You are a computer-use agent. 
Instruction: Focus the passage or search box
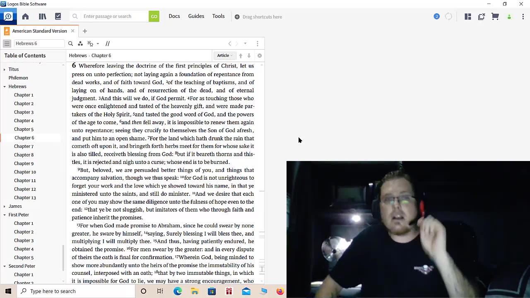click(x=115, y=17)
